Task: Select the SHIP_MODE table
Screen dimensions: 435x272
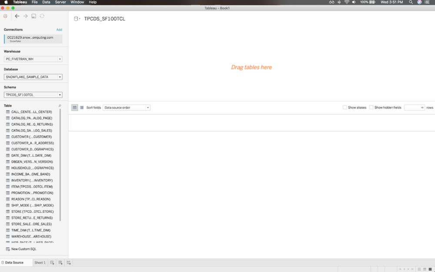Action: pos(33,205)
